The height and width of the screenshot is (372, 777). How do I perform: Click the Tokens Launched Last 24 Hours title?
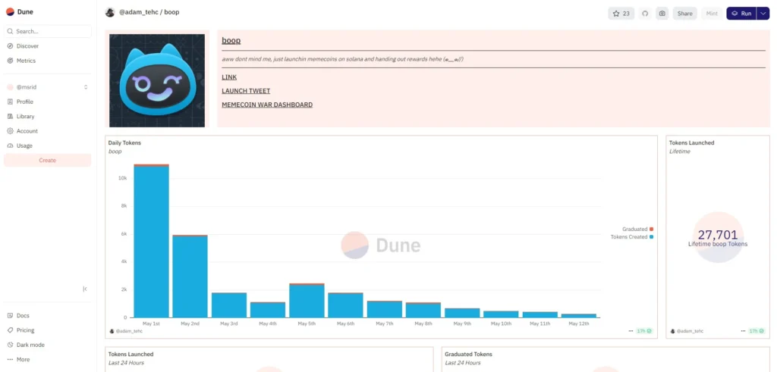131,354
